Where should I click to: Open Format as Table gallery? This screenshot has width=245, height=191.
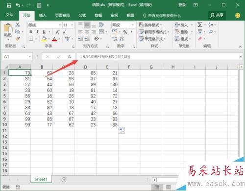click(154, 32)
